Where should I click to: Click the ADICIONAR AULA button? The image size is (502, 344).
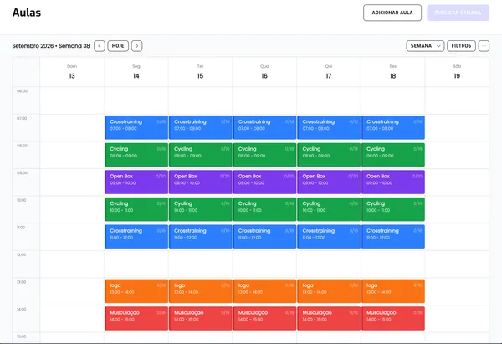pos(392,13)
